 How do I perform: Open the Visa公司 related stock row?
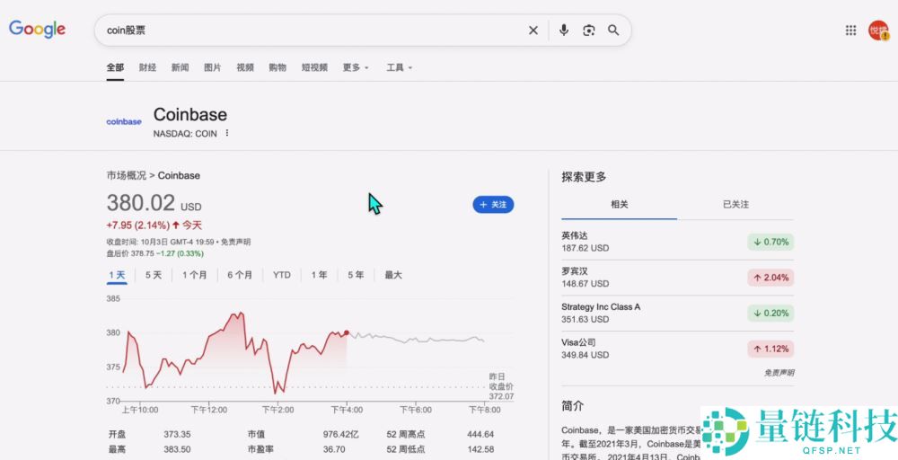tap(677, 349)
